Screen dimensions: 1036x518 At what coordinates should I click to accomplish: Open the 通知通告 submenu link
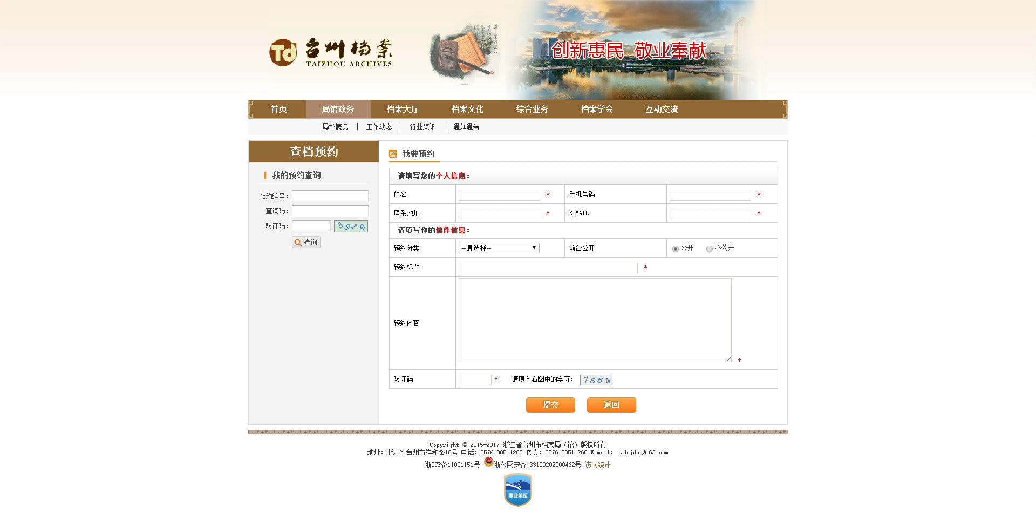(466, 127)
